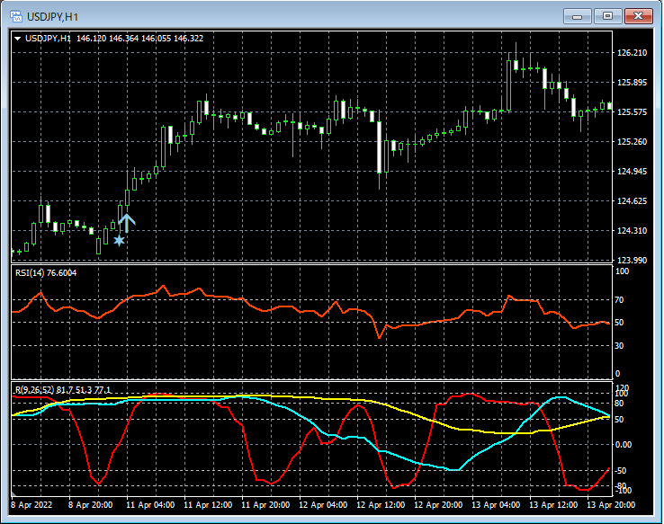Image resolution: width=664 pixels, height=524 pixels.
Task: Click the blue star marker below candles
Action: pyautogui.click(x=119, y=240)
